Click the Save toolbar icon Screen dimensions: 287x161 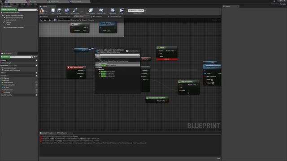(53, 10)
